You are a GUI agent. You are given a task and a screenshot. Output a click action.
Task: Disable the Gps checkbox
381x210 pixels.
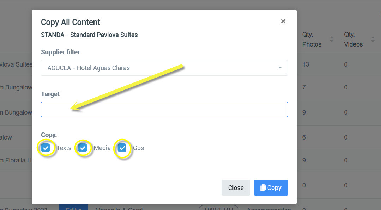click(x=122, y=148)
